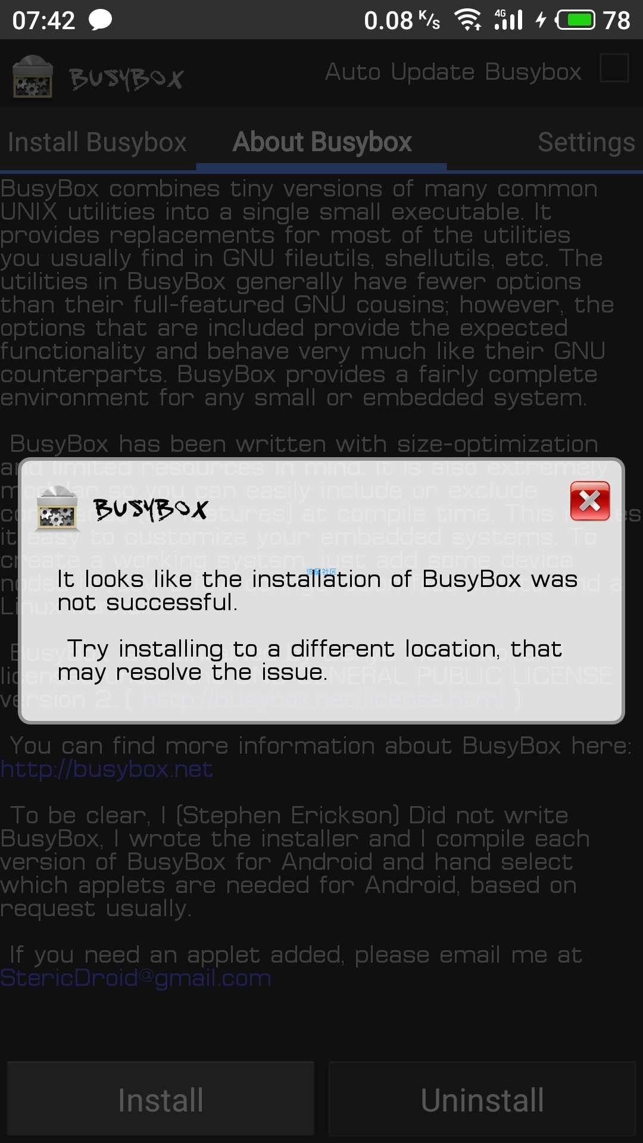This screenshot has height=1143, width=643.
Task: Tap the BusyBox app icon in header
Action: coord(33,76)
